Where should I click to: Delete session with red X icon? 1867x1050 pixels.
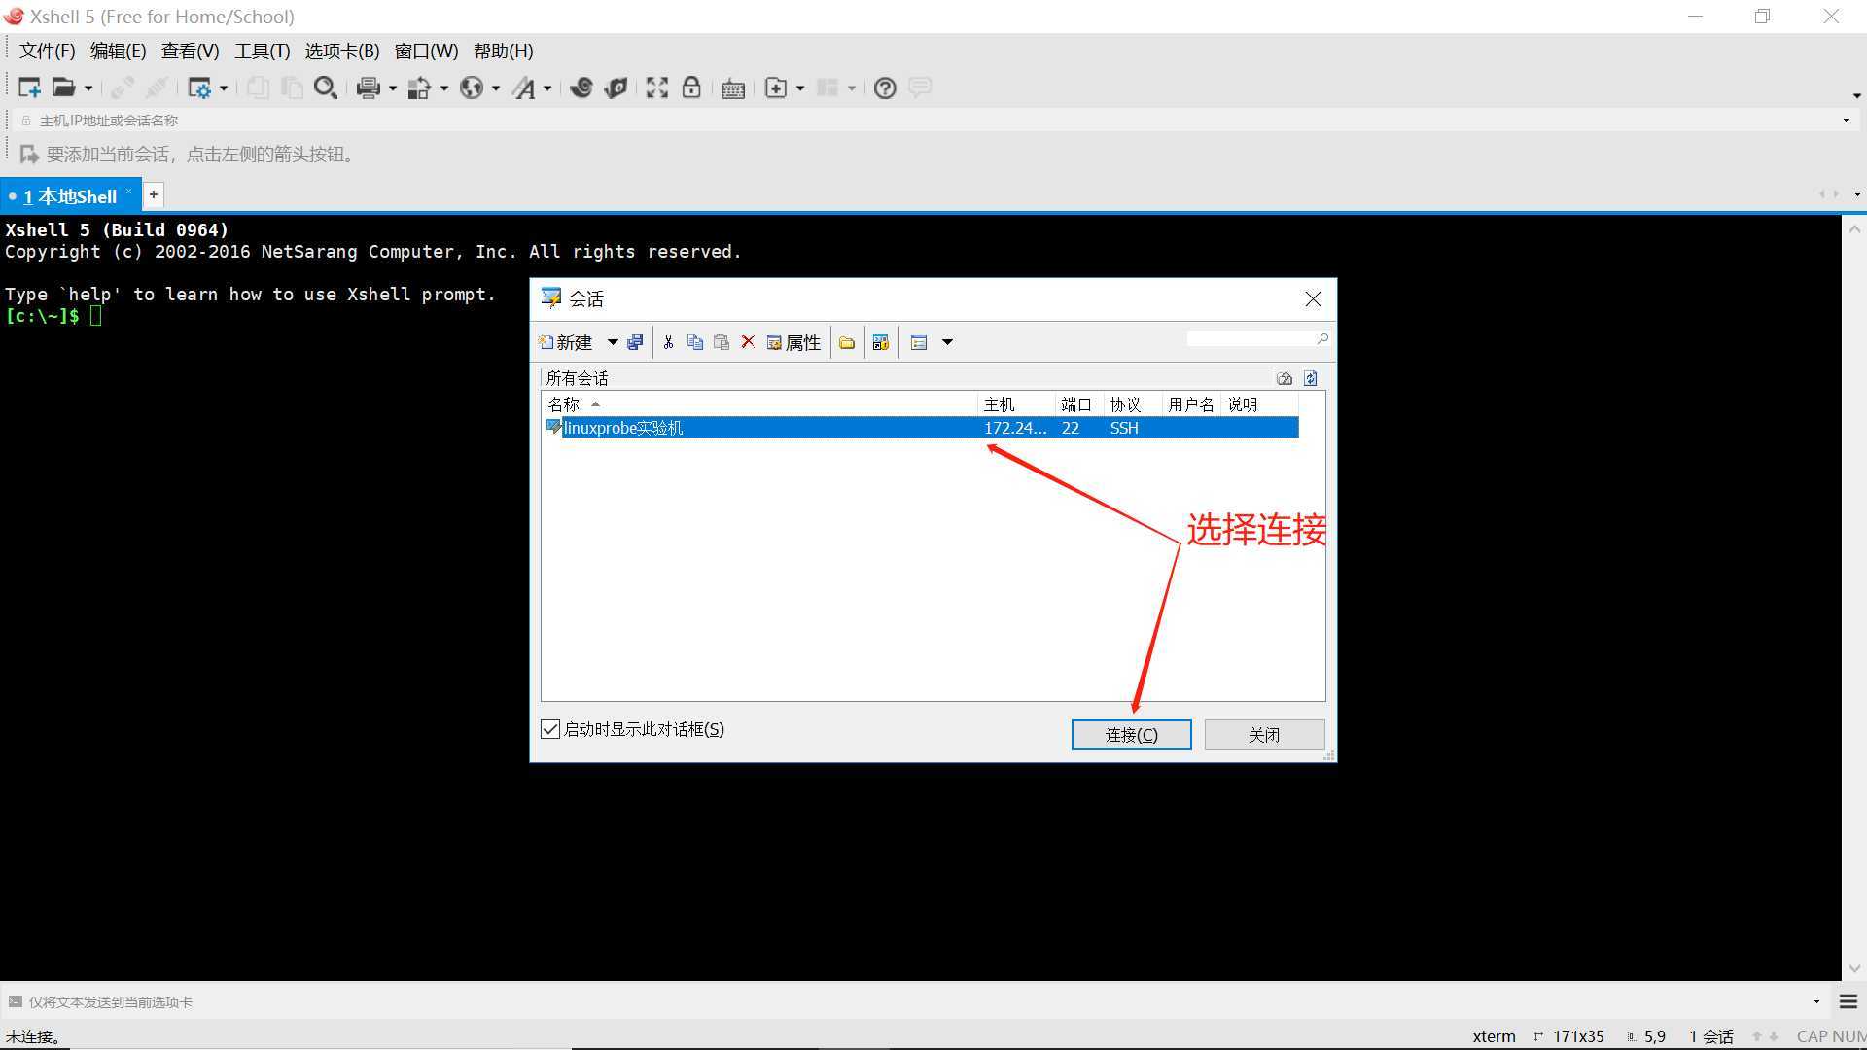point(748,342)
